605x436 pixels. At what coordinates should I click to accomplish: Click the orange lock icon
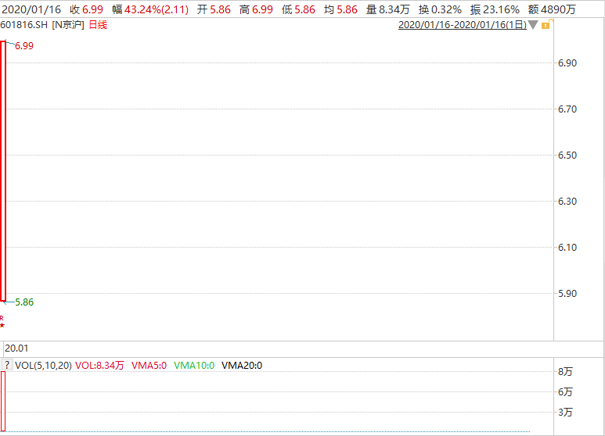[x=546, y=24]
